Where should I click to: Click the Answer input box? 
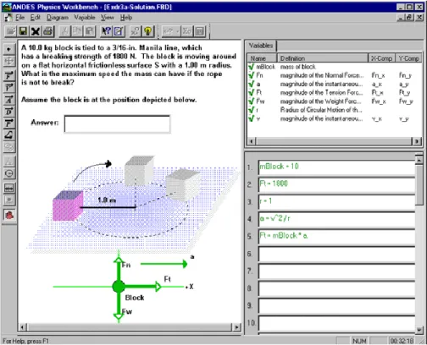click(117, 123)
